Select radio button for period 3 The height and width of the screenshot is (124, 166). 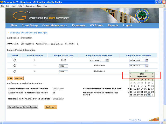pos(15,71)
